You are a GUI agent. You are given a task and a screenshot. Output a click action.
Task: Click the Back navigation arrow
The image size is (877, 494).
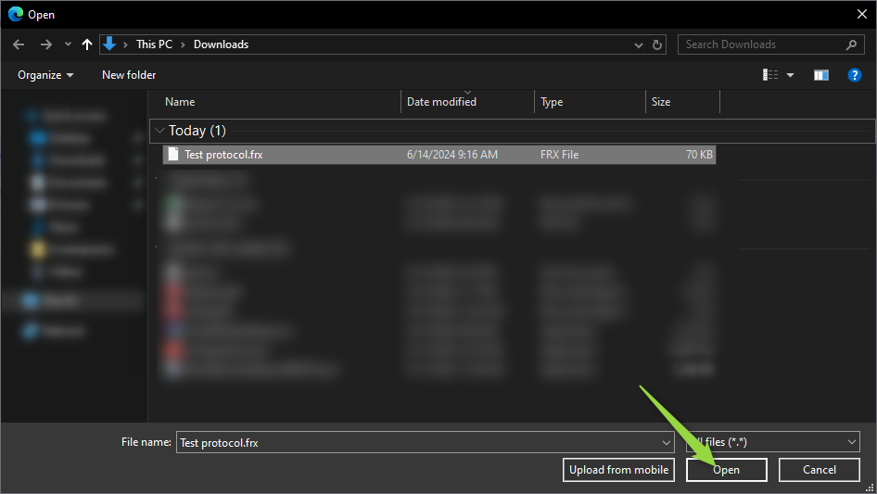[19, 44]
